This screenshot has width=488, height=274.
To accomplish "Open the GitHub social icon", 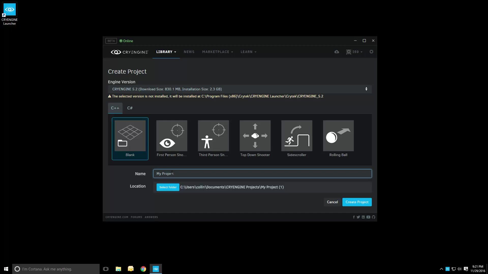I will 373,217.
